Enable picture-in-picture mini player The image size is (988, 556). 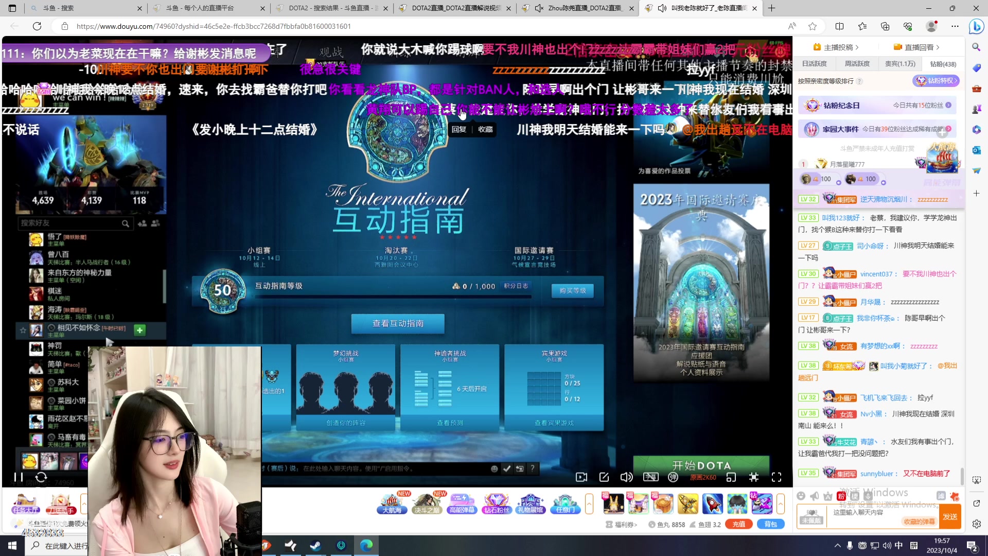[731, 477]
